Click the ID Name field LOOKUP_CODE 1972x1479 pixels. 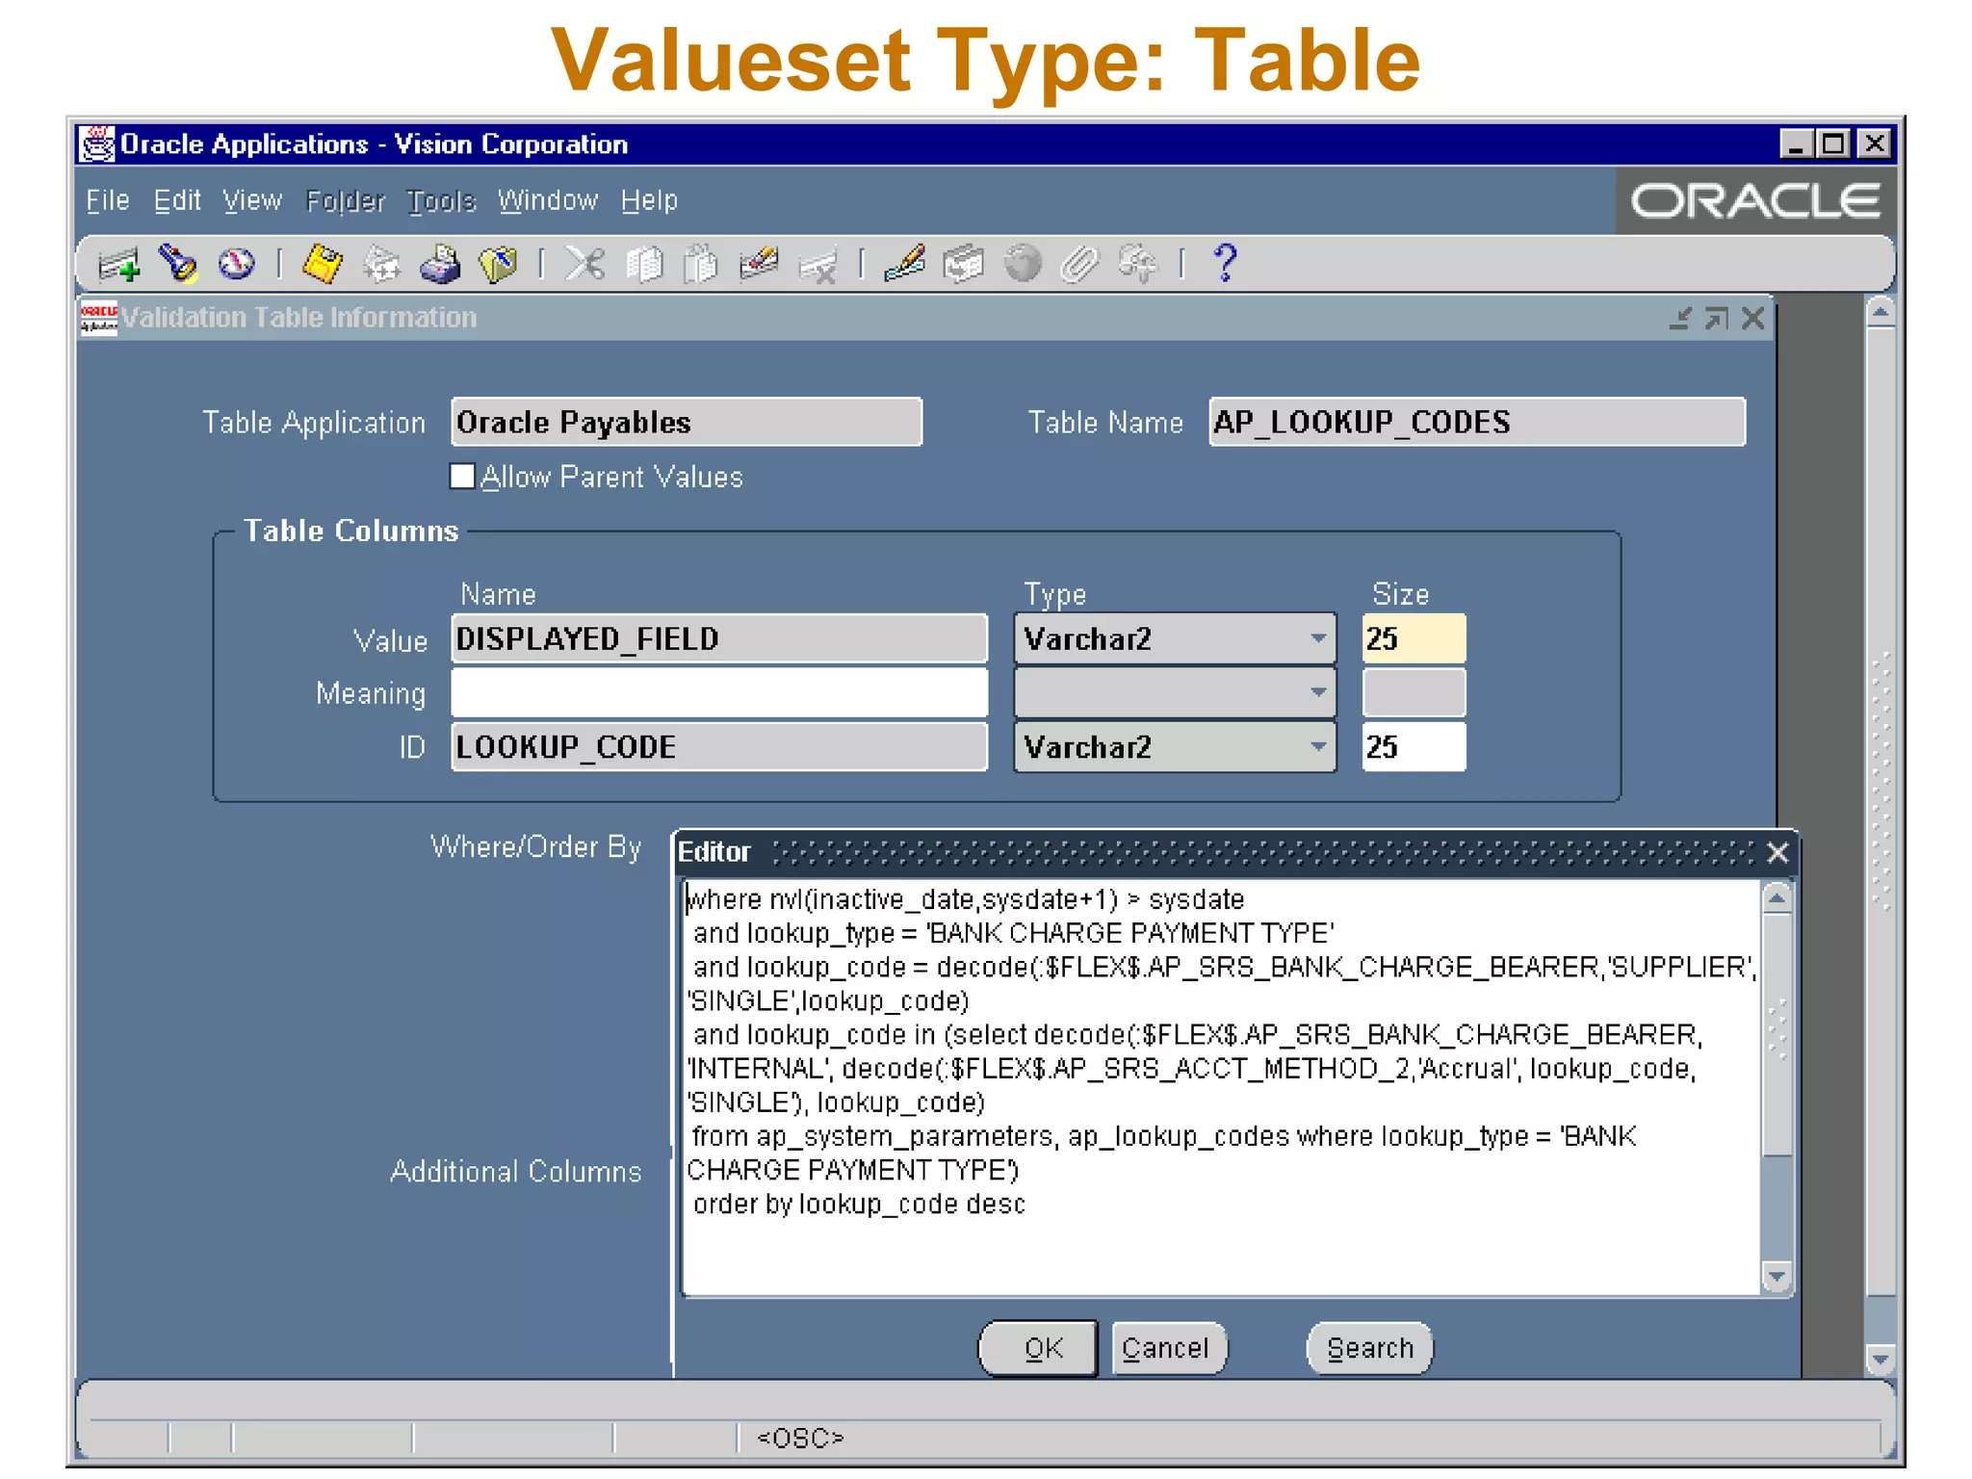point(719,746)
